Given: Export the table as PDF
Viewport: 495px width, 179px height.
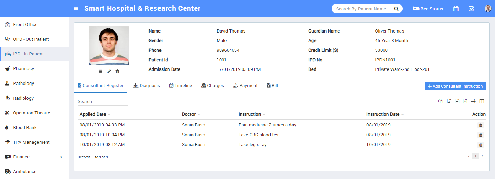Looking at the screenshot, I should point(465,101).
